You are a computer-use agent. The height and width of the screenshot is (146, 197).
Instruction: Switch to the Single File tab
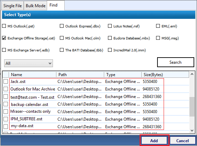click(12, 6)
